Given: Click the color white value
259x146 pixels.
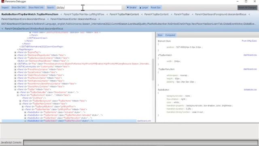Looking at the screenshot, I should [x=176, y=102].
